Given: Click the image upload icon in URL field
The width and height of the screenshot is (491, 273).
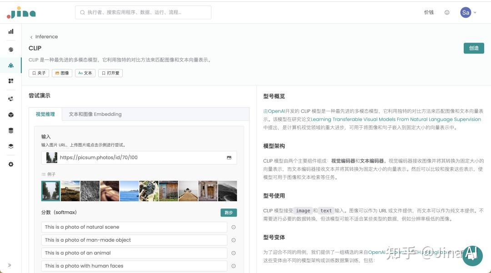Looking at the screenshot, I should click(229, 157).
